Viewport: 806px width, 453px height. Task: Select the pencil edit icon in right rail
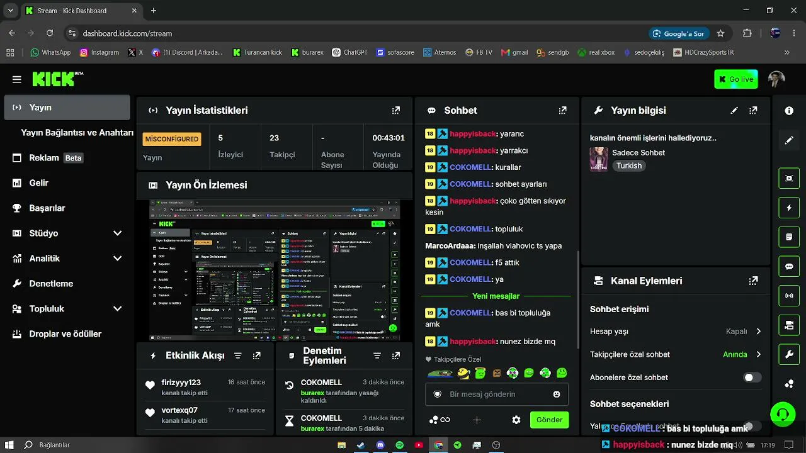coord(789,140)
